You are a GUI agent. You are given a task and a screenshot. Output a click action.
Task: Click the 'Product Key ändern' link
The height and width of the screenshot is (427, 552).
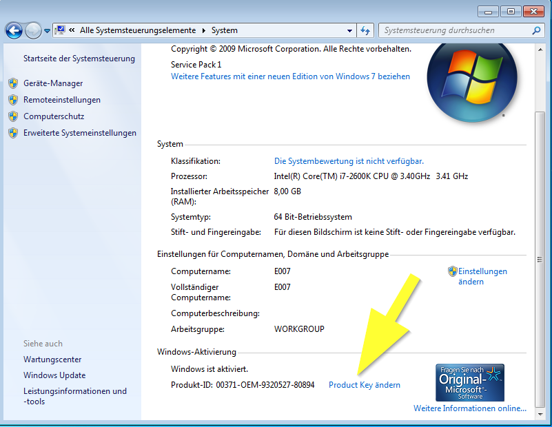[x=365, y=385]
